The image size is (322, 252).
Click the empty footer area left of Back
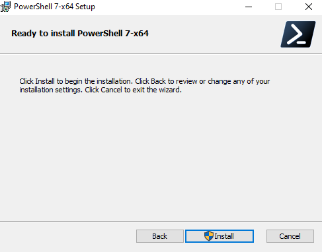[66, 236]
